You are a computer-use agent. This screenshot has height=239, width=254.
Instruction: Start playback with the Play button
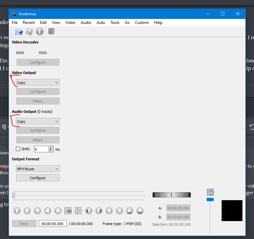tap(17, 211)
